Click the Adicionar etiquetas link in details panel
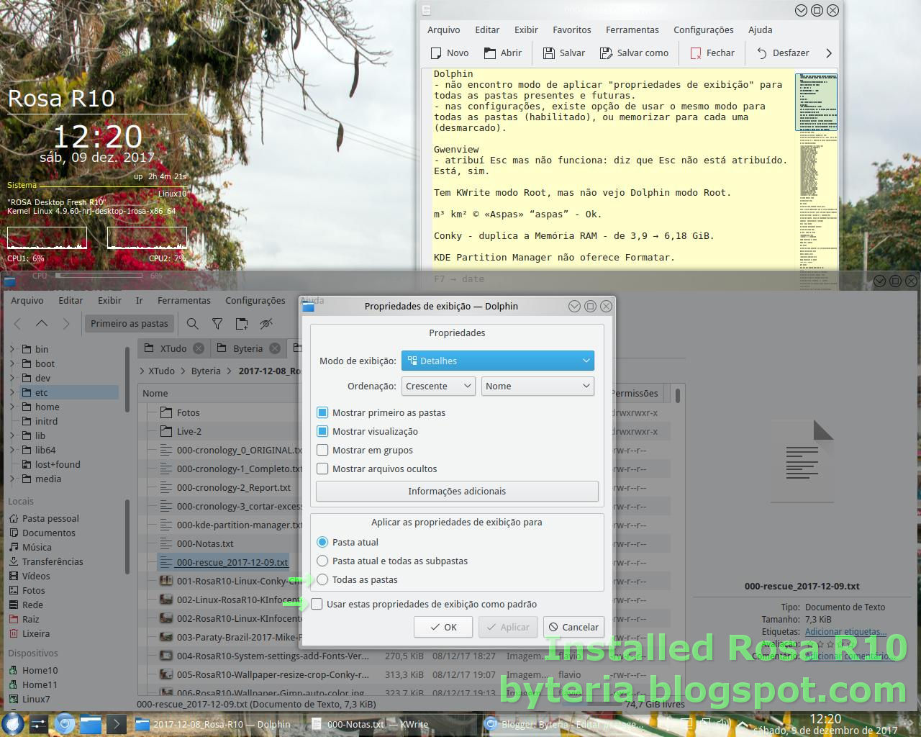The width and height of the screenshot is (921, 737). (845, 631)
